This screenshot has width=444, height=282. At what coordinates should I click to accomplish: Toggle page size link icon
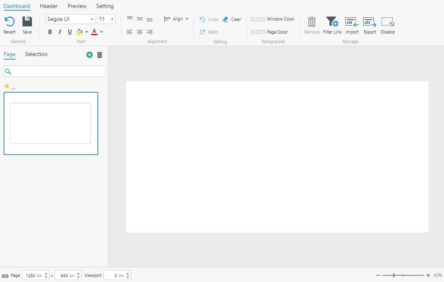(x=5, y=276)
